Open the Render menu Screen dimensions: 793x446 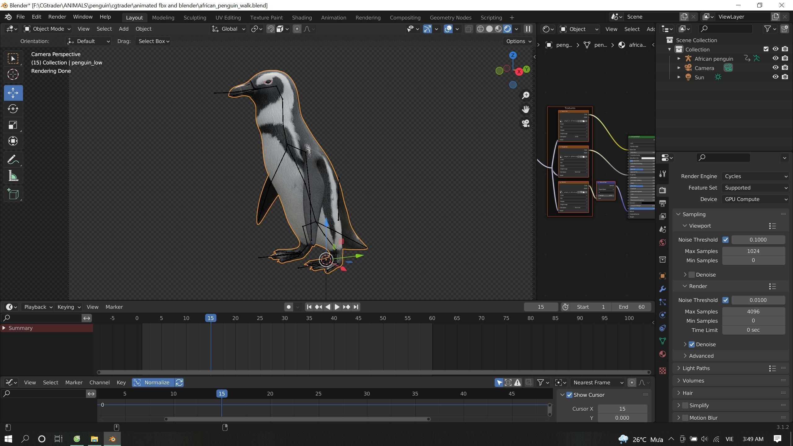tap(57, 17)
